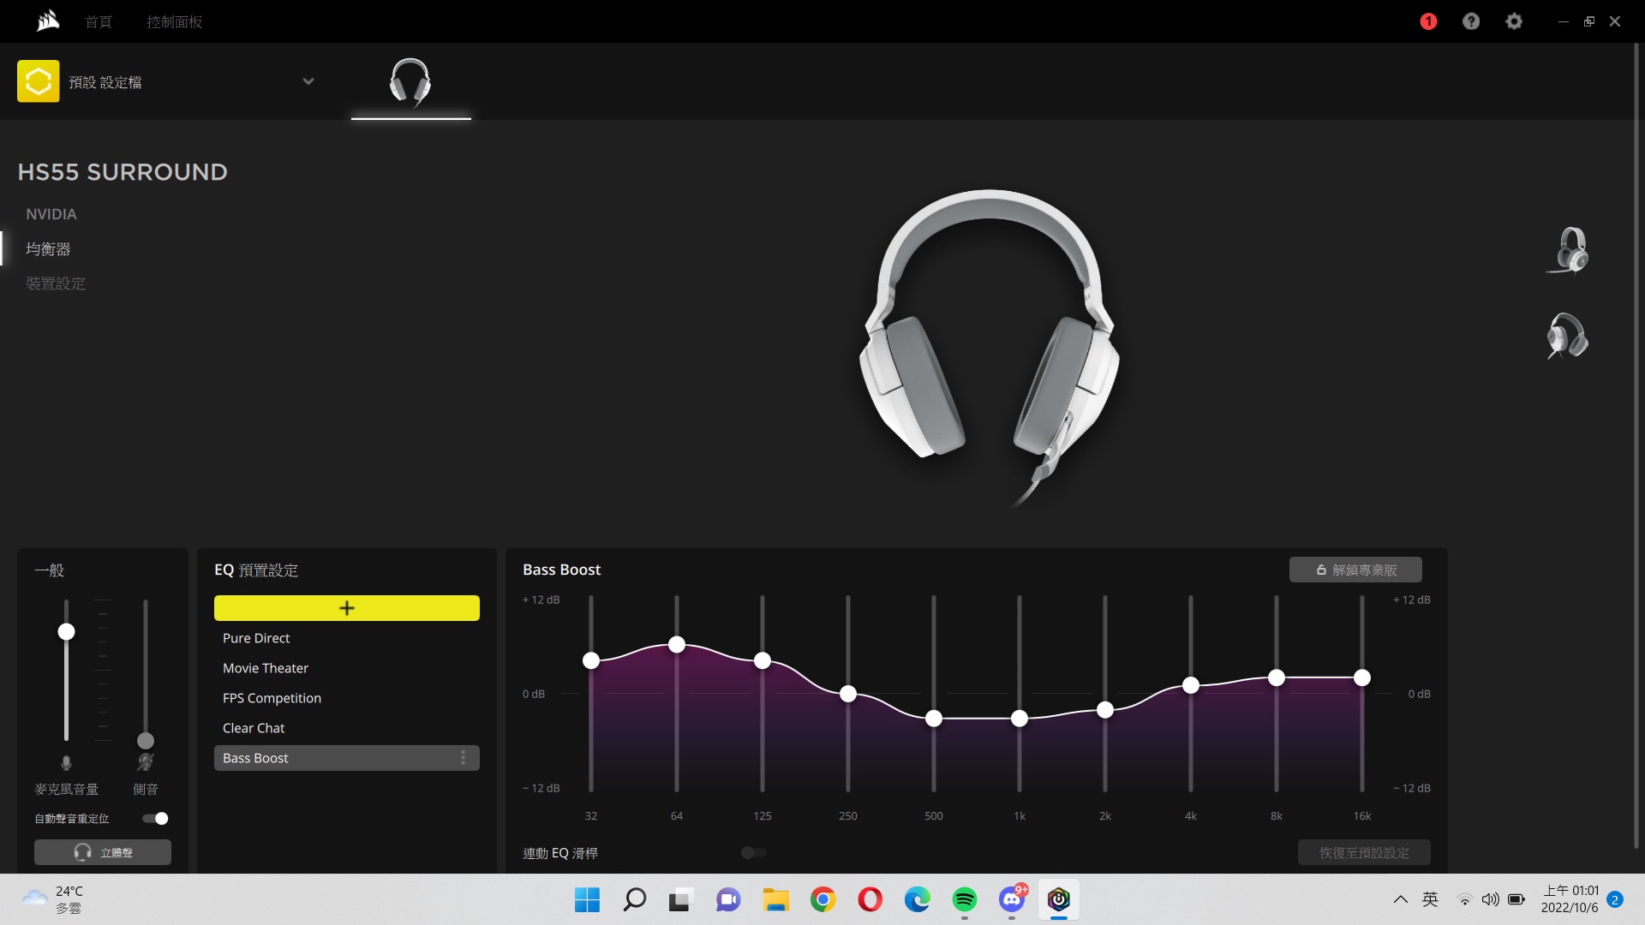The height and width of the screenshot is (925, 1645).
Task: Click the 1k EQ slider handle
Action: (x=1020, y=719)
